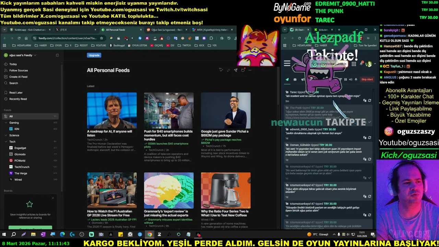This screenshot has width=439, height=247.
Task: Open Windows Start menu
Action: click(x=4, y=235)
